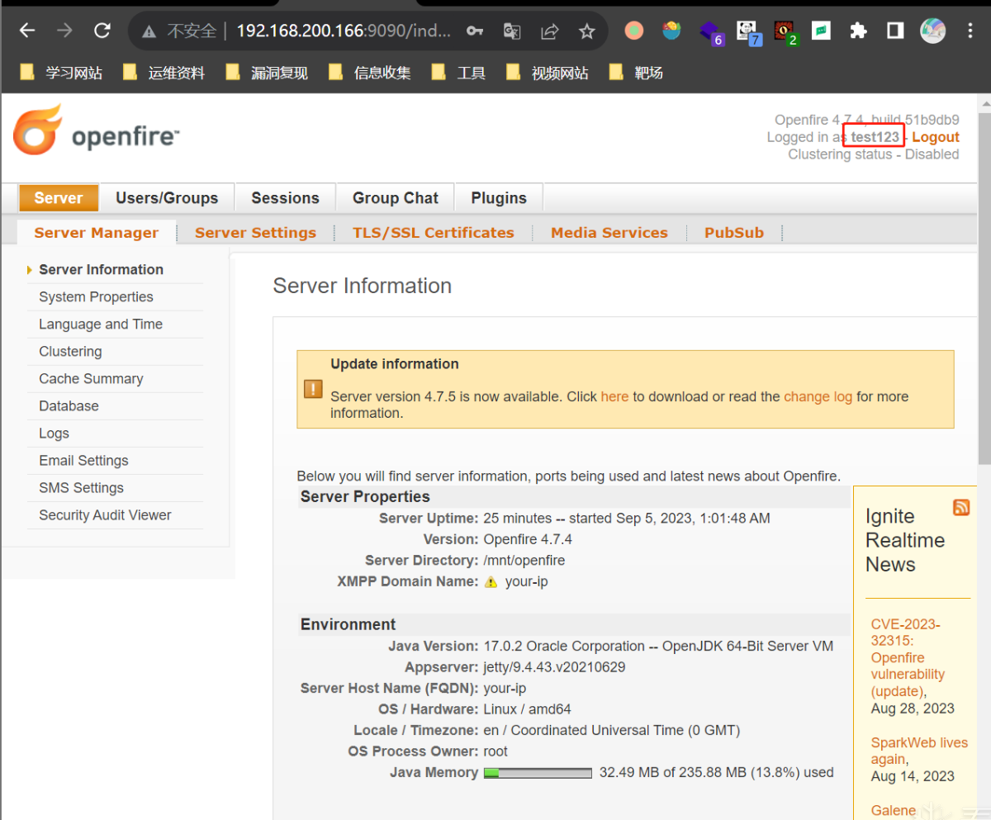Open the PubSub subtab
The image size is (991, 820).
[x=734, y=233]
